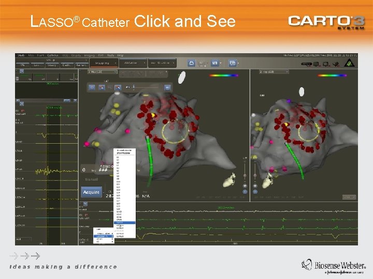373x279 pixels.
Task: Click the blue icon above the ECG list
Action: [x=22, y=104]
